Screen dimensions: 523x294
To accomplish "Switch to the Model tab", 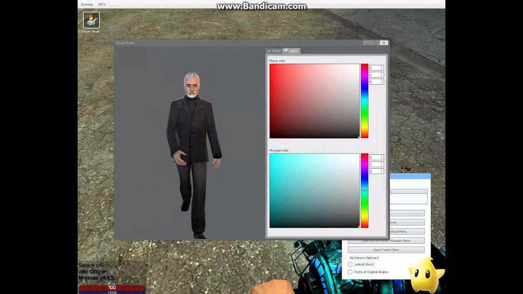I will [x=274, y=51].
